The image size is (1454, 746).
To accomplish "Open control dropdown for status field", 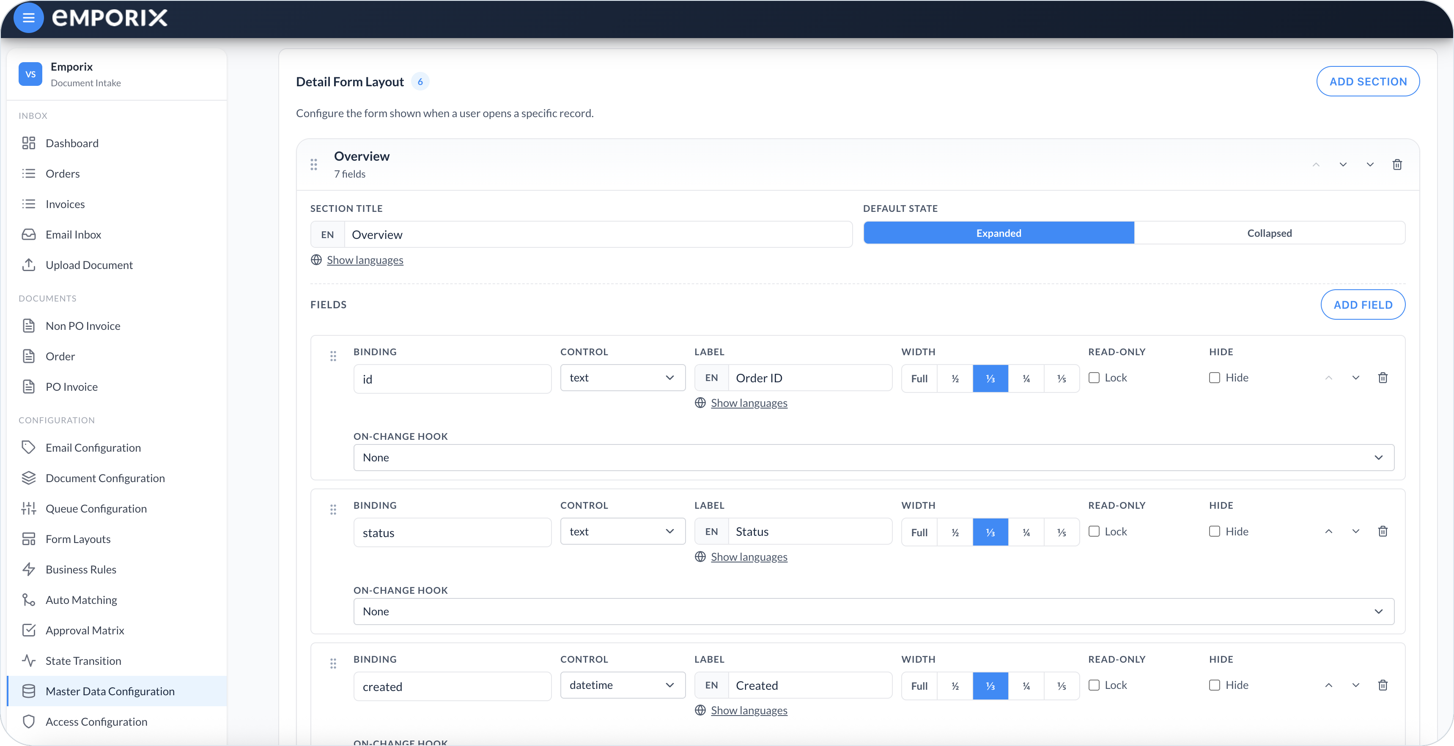I will 623,531.
